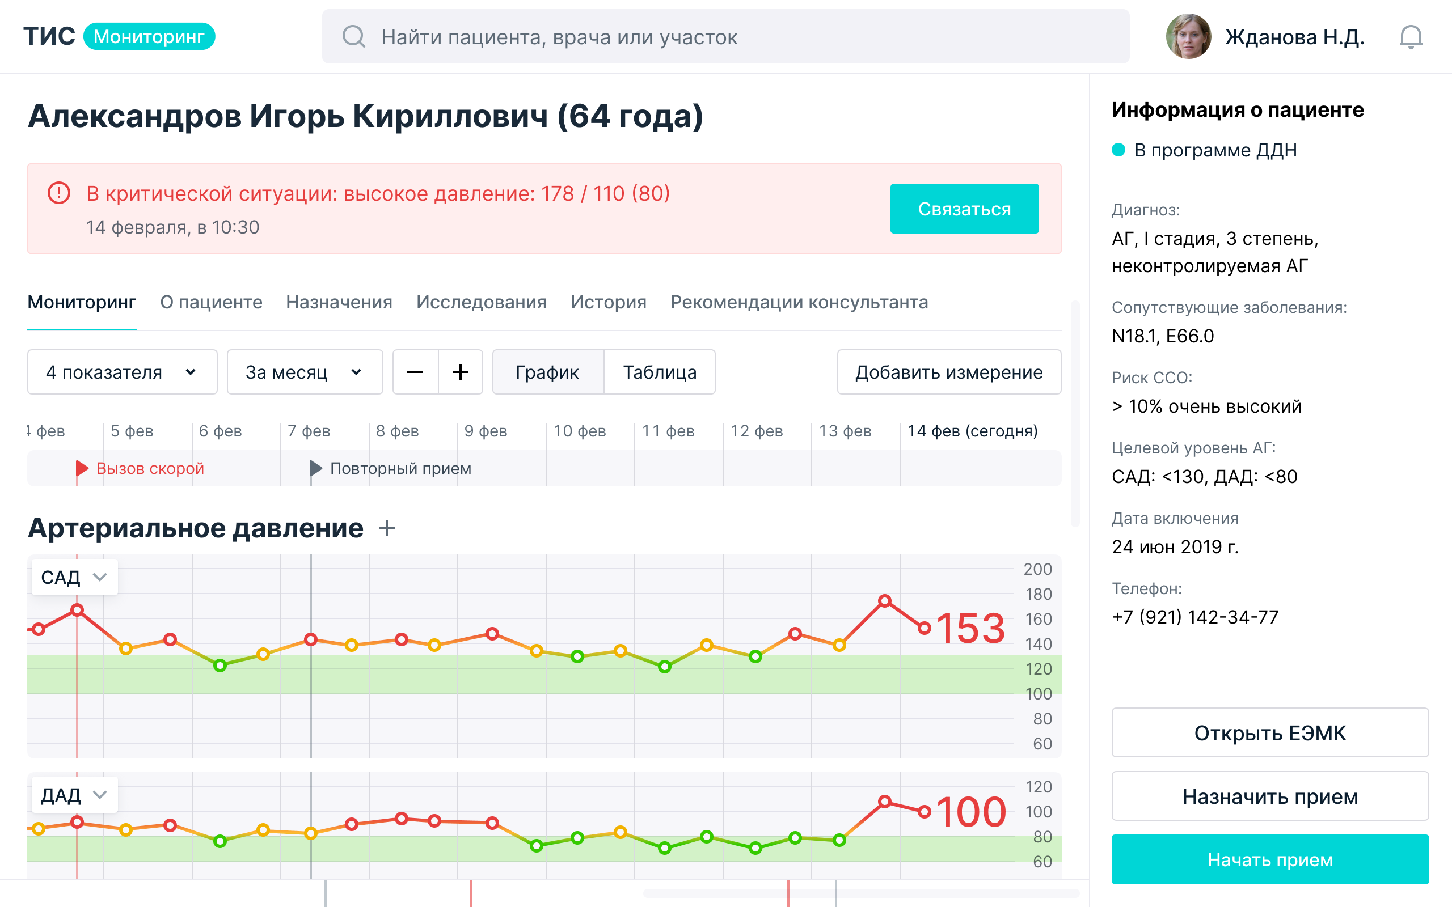Screen dimensions: 1452x907
Task: Click the notification bell icon
Action: coord(1410,37)
